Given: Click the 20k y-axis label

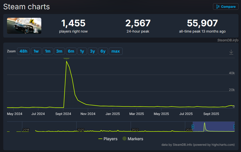Looking at the screenshot, I should click(232, 90).
